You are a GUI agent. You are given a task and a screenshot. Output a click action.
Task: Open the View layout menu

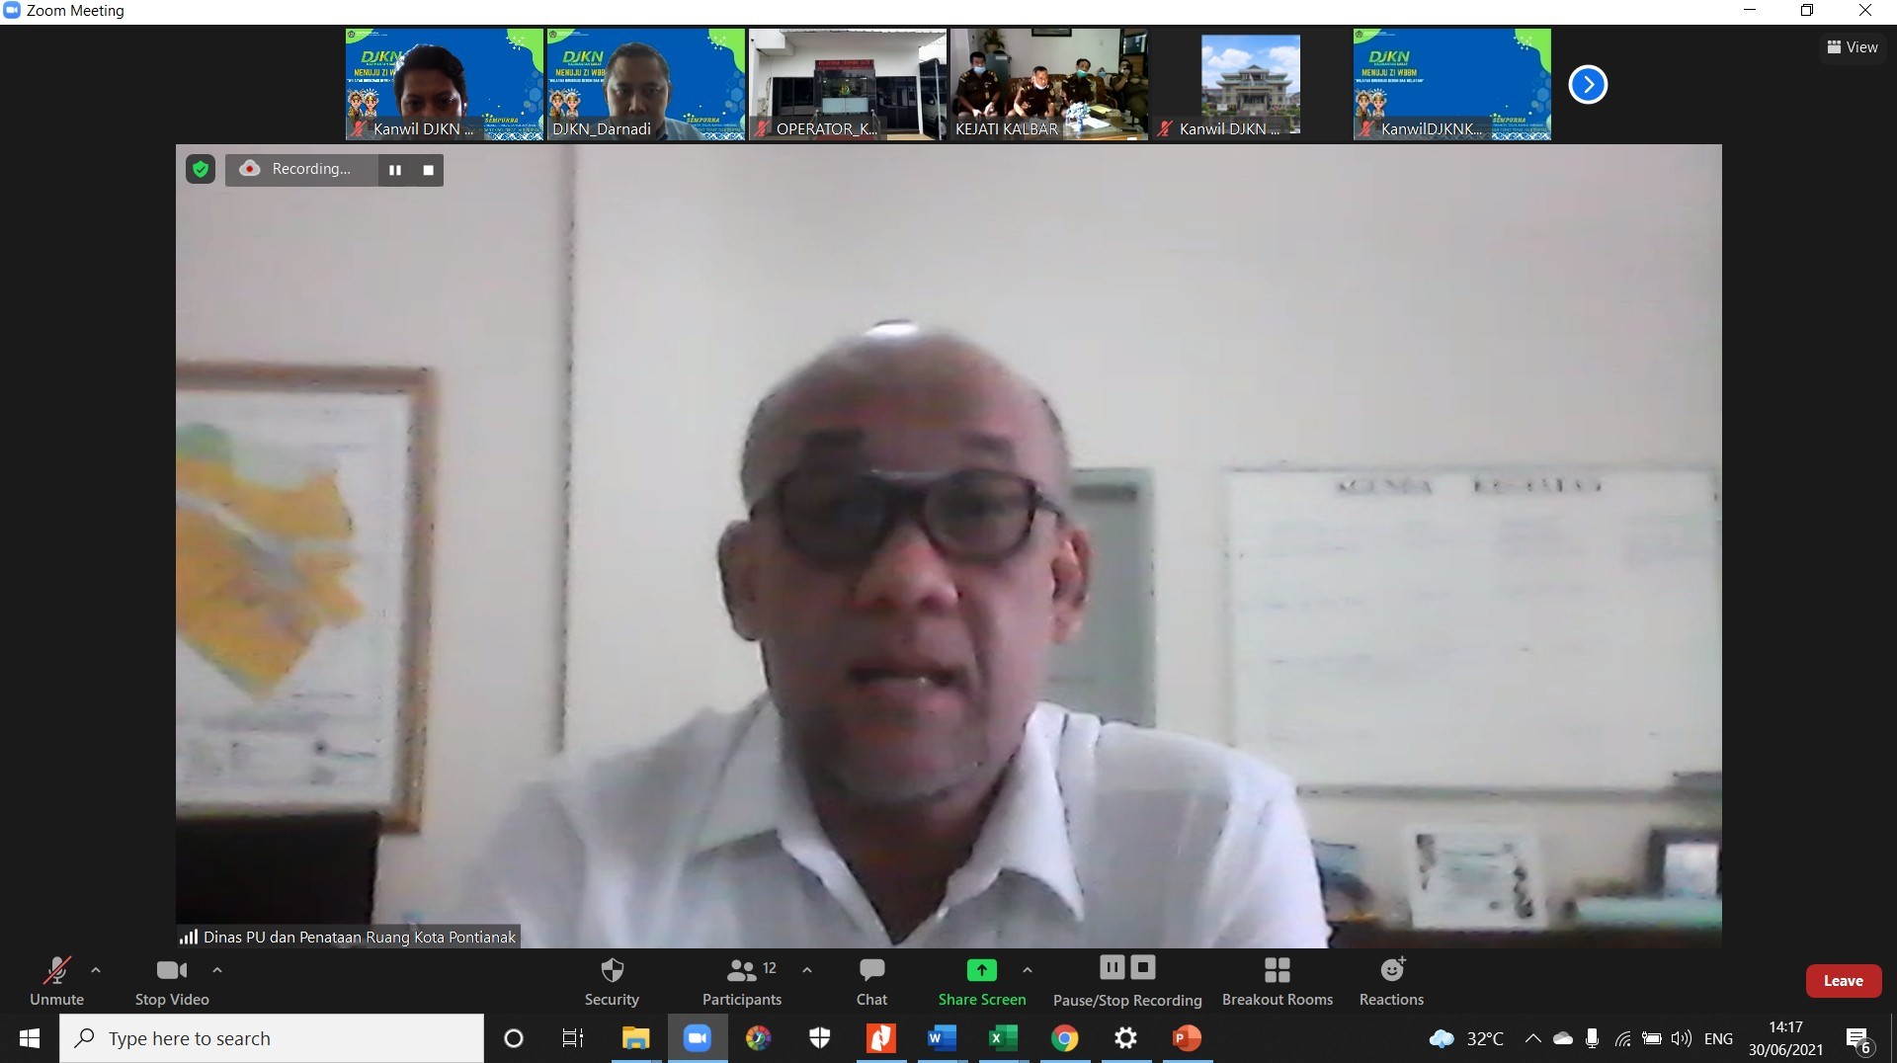[1853, 47]
